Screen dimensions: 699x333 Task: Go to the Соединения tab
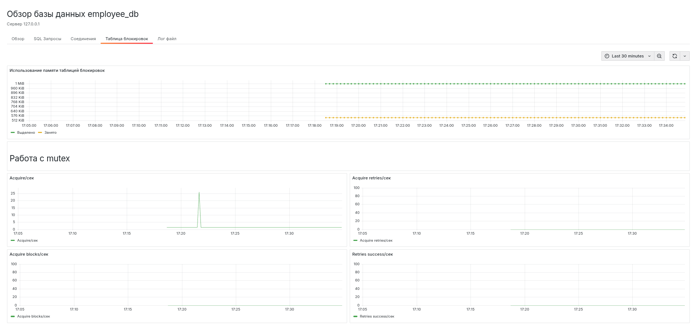click(x=83, y=39)
